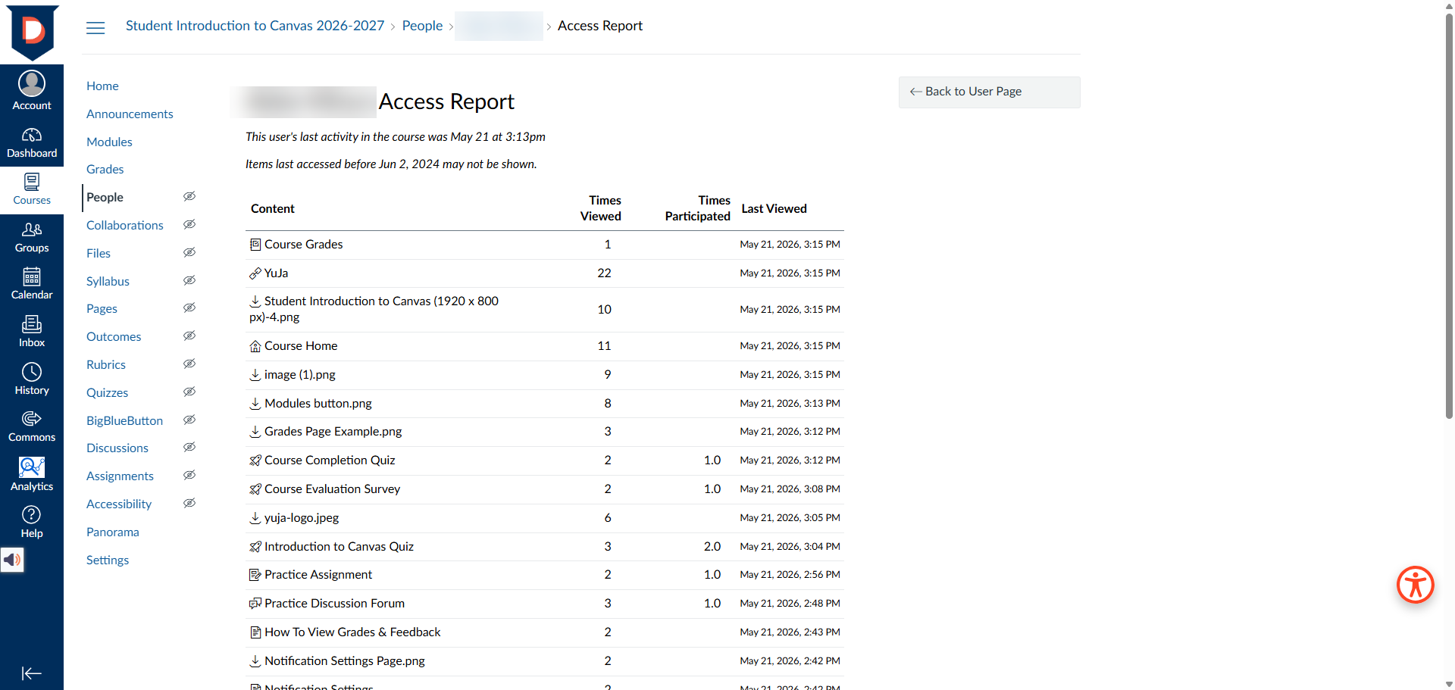Click the Content column header
The width and height of the screenshot is (1455, 690).
pyautogui.click(x=273, y=208)
